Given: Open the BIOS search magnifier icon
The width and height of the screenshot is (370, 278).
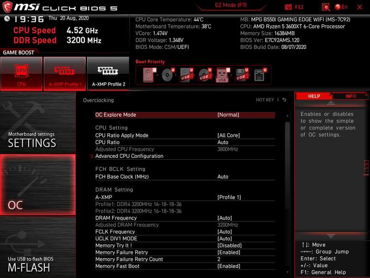Looking at the screenshot, I should point(326,7).
